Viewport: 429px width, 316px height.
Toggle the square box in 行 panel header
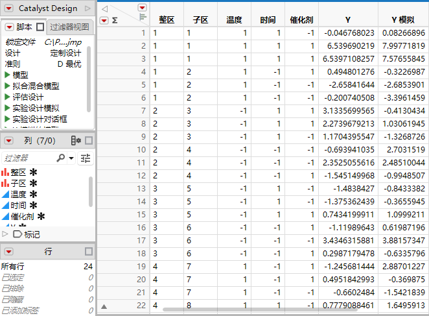pyautogui.click(x=89, y=251)
